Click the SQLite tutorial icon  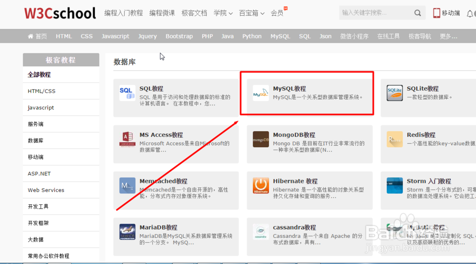click(x=395, y=92)
